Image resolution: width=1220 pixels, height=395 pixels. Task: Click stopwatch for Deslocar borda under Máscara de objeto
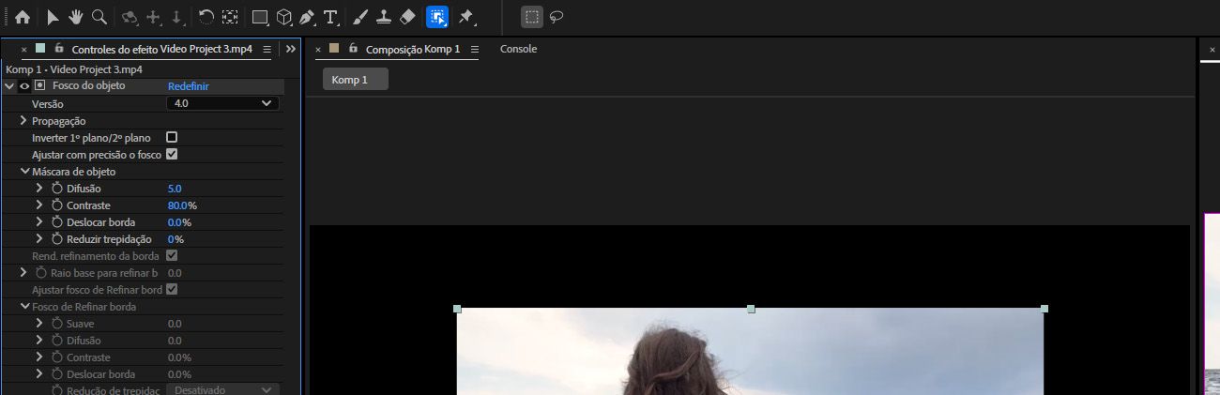(57, 222)
